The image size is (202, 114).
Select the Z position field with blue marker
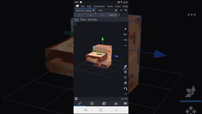(102, 15)
